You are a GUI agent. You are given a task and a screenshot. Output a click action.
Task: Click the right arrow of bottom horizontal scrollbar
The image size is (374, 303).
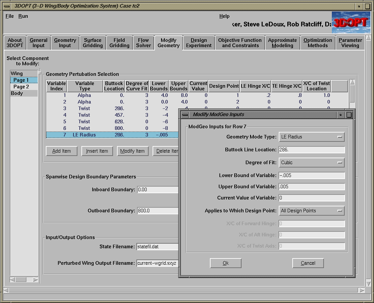362,290
